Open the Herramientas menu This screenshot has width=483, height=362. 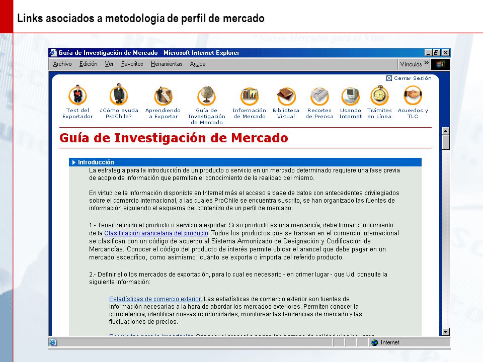point(167,64)
